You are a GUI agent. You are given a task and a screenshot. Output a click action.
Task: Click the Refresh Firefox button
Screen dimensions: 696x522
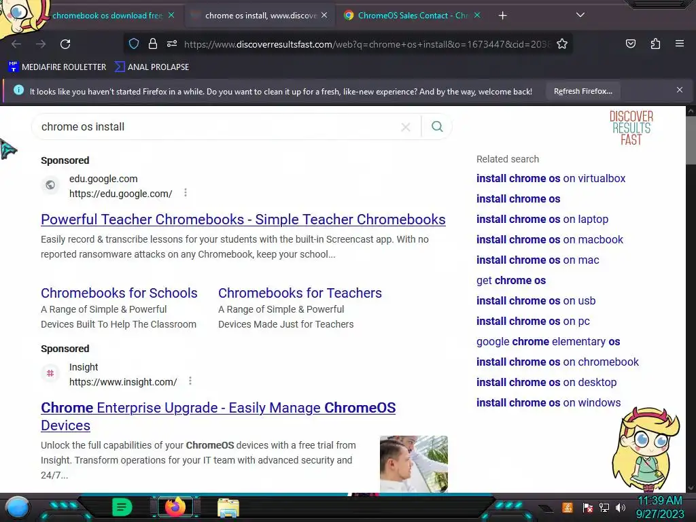coord(582,91)
